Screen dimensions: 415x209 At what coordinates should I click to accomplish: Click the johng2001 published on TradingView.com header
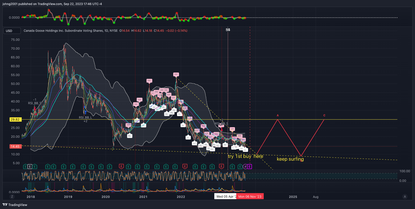click(x=52, y=4)
